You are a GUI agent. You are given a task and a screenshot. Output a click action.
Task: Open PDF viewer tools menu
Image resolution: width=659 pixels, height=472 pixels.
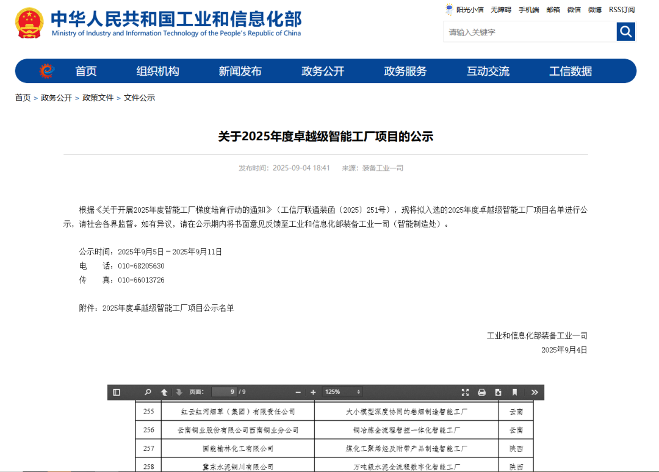click(534, 392)
